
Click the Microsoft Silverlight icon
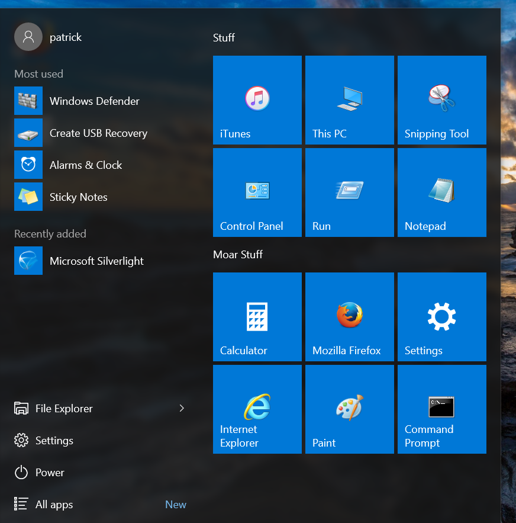pyautogui.click(x=28, y=261)
